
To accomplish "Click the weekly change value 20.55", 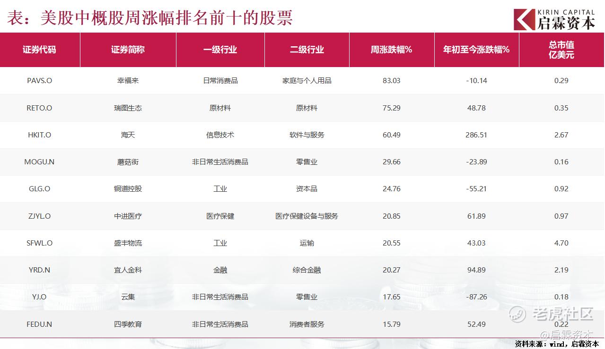I will pyautogui.click(x=391, y=243).
